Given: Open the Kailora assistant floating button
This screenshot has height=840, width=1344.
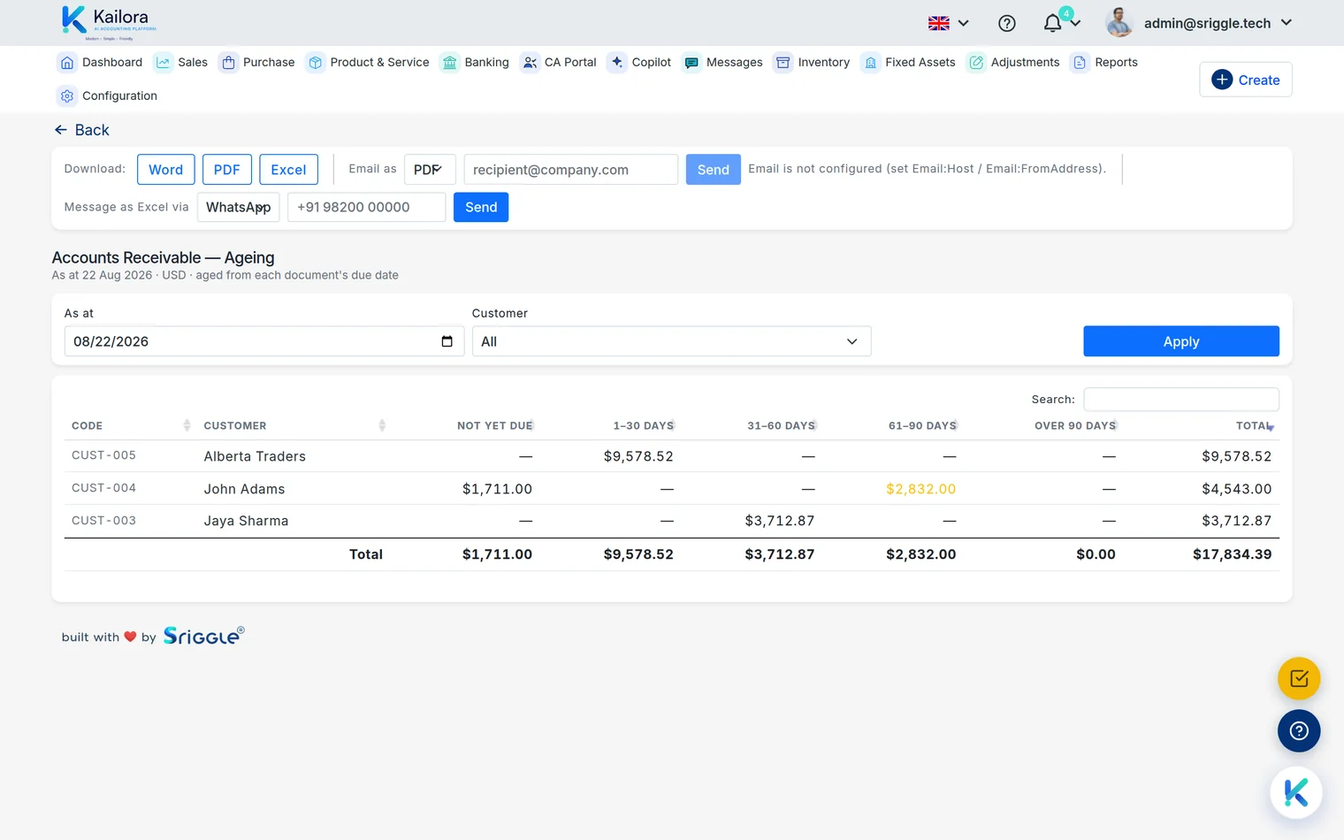Looking at the screenshot, I should tap(1296, 792).
